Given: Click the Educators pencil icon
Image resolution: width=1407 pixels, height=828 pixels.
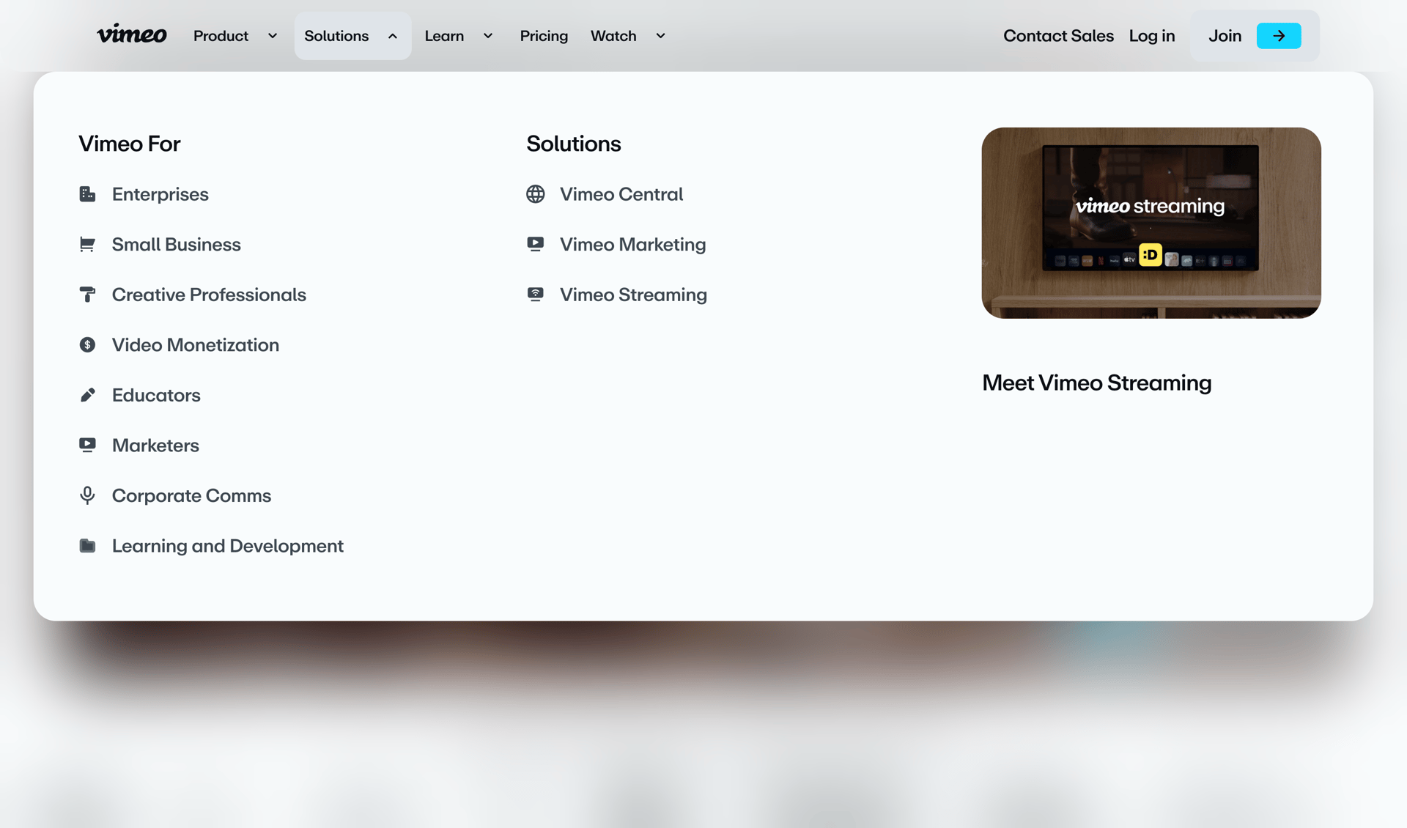Looking at the screenshot, I should click(87, 395).
